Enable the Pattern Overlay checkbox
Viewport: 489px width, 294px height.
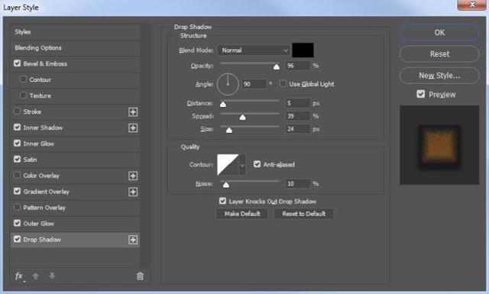(17, 207)
